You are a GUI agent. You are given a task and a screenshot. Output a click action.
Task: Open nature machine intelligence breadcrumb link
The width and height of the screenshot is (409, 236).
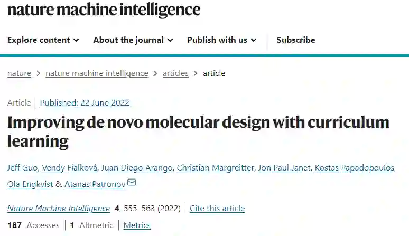click(97, 73)
